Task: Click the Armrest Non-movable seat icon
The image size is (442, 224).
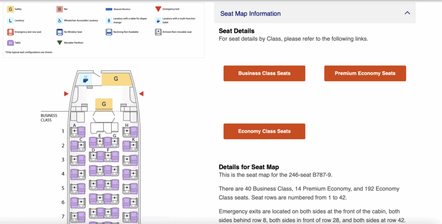Action: 158,31
